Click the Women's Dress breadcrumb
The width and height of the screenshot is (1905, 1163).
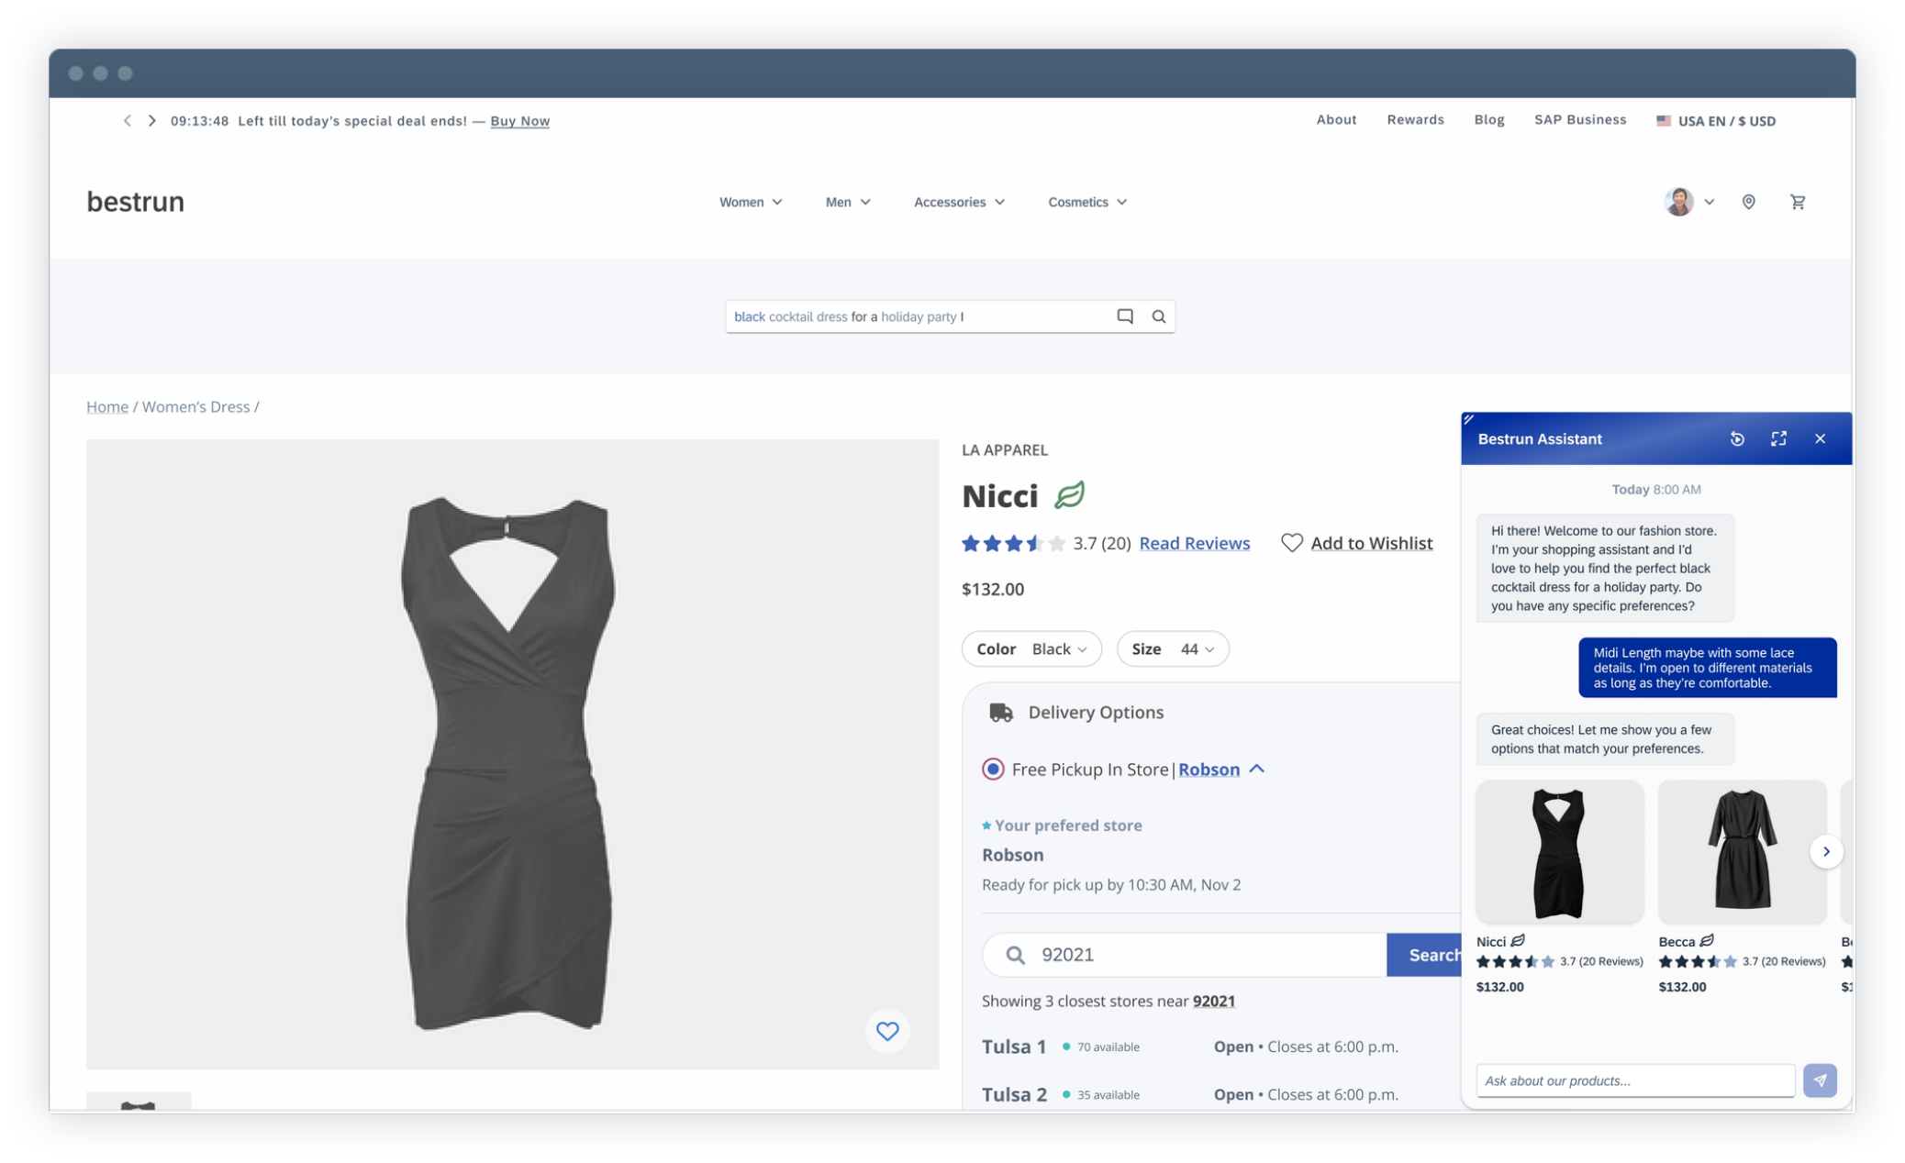coord(195,406)
